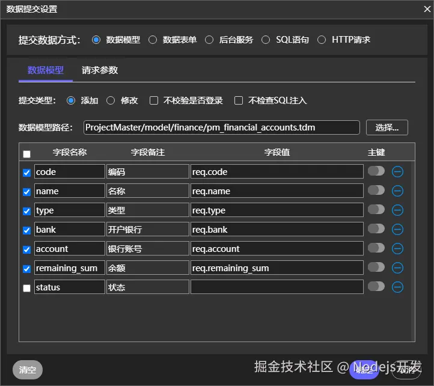Switch to the 数据模型 tab

[x=46, y=70]
